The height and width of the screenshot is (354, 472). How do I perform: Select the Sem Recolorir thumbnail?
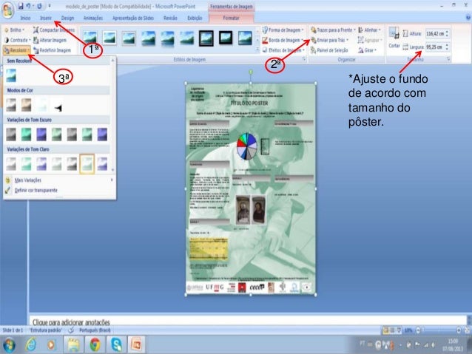[13, 75]
